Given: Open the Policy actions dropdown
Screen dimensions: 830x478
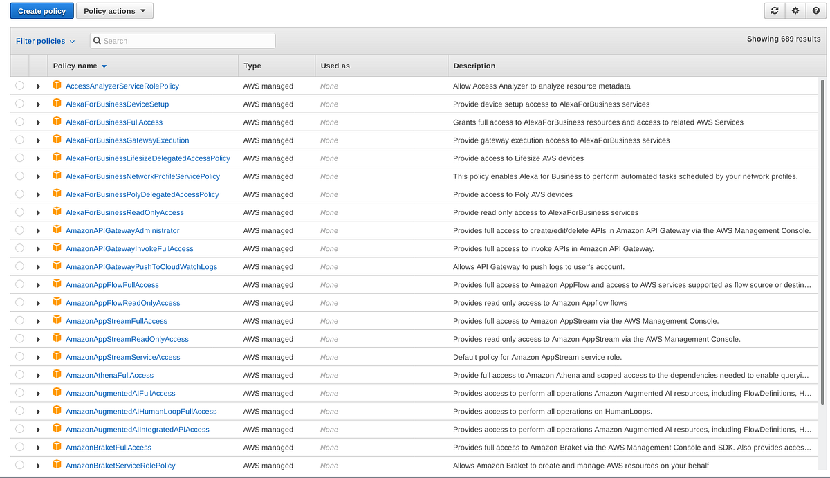Looking at the screenshot, I should (114, 10).
